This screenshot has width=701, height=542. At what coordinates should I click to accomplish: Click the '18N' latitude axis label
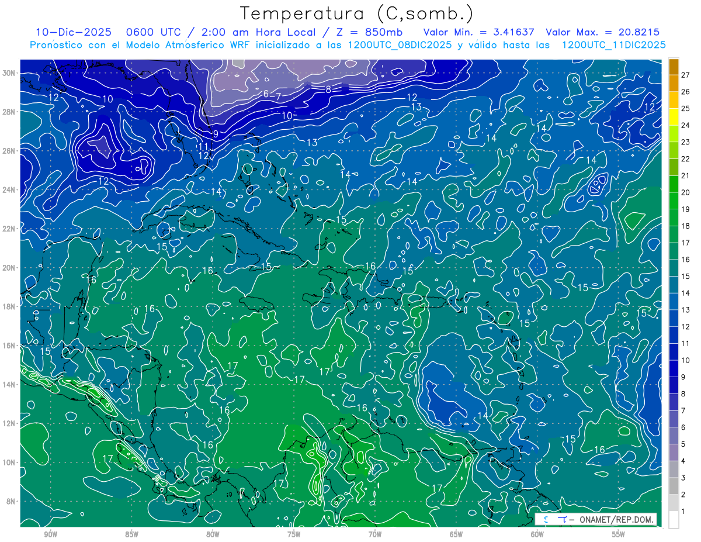(x=10, y=306)
